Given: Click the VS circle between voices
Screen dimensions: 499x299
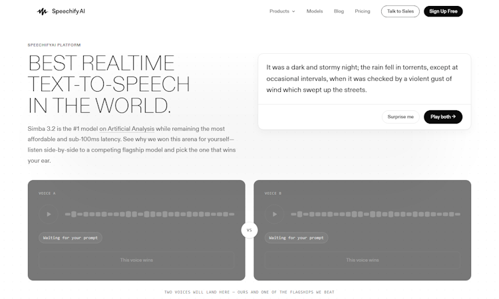Looking at the screenshot, I should pos(249,230).
